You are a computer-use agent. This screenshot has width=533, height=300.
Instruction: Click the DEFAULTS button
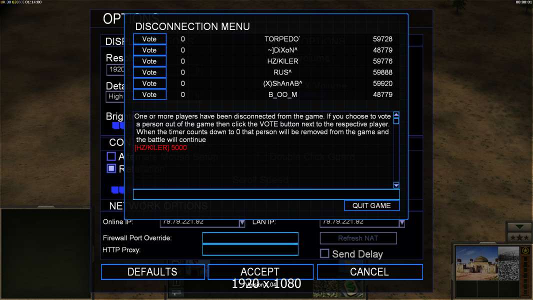[x=152, y=272]
